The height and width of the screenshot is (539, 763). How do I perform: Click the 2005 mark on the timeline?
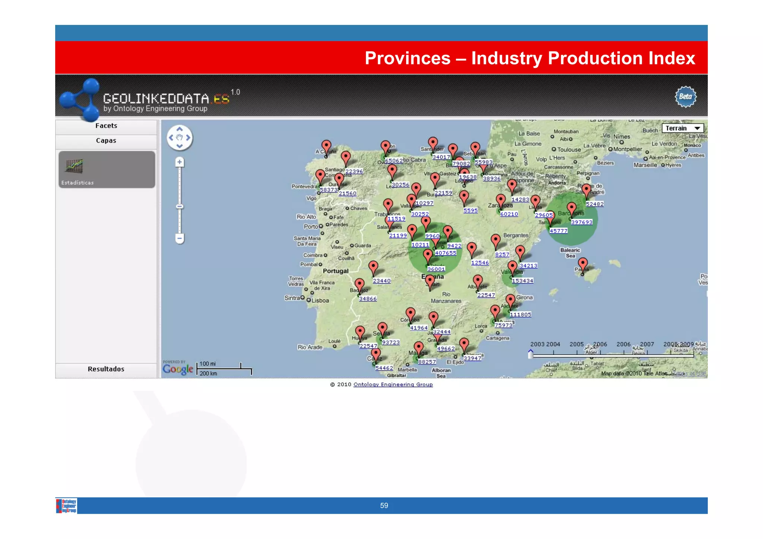(x=577, y=345)
